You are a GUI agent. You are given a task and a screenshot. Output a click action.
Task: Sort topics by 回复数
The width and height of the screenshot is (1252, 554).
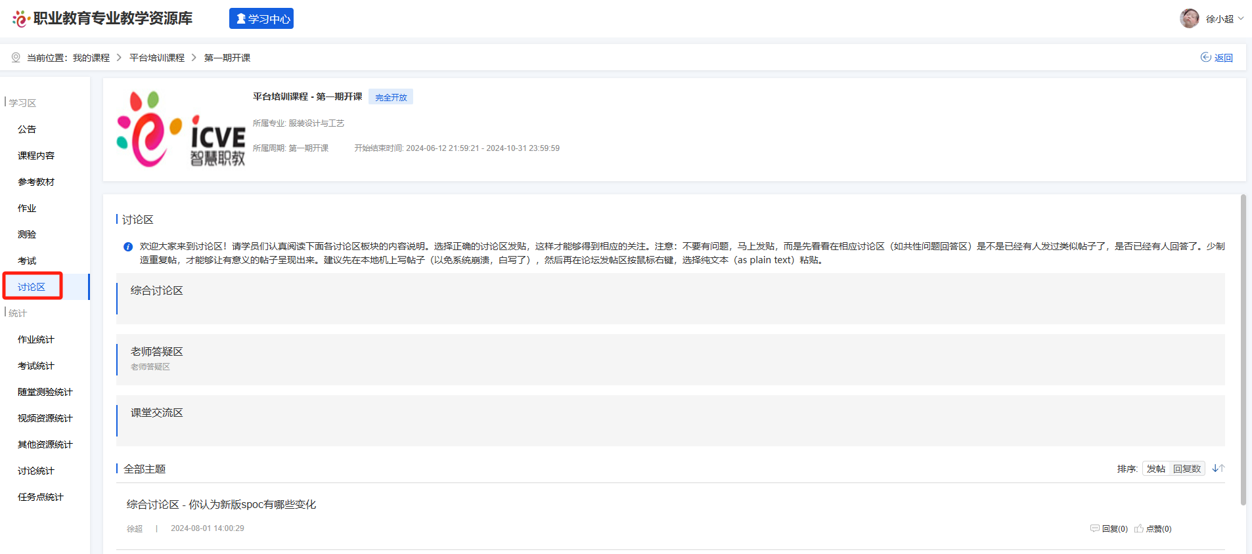pyautogui.click(x=1186, y=469)
